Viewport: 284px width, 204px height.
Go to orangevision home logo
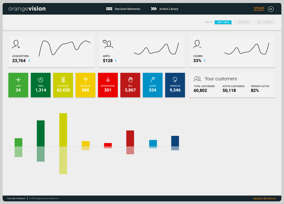[x=27, y=9]
